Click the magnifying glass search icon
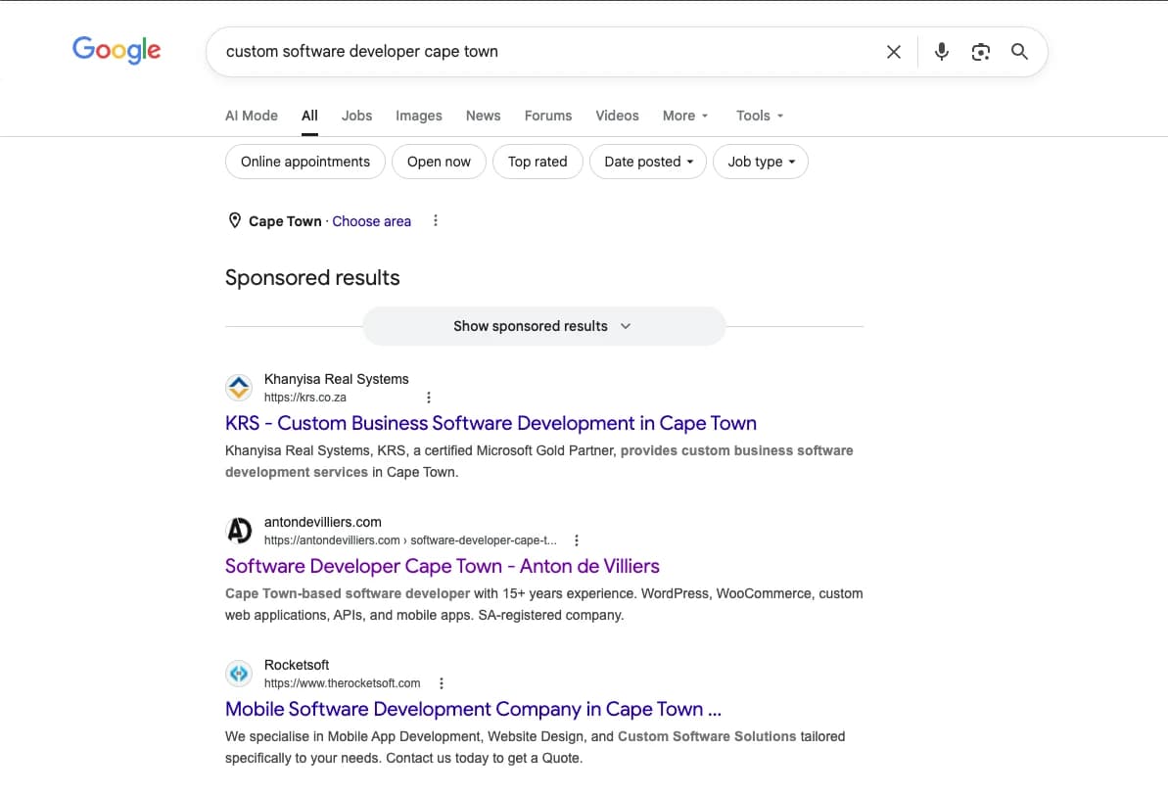 tap(1019, 51)
